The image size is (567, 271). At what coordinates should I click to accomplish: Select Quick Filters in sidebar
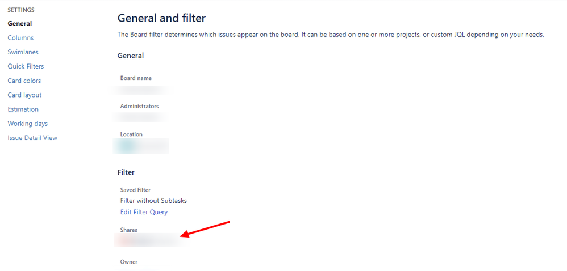pyautogui.click(x=26, y=66)
